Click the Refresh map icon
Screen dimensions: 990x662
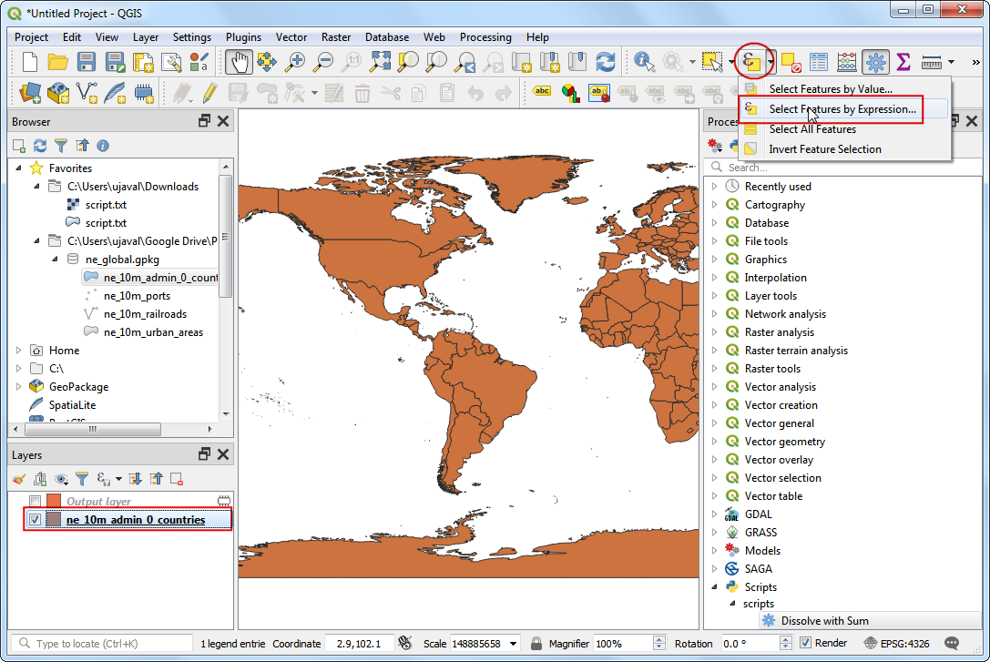[605, 62]
